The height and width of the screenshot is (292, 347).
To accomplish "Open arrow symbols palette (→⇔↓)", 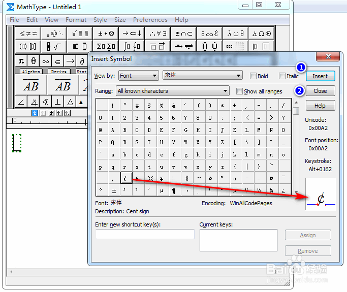I will pos(132,34).
